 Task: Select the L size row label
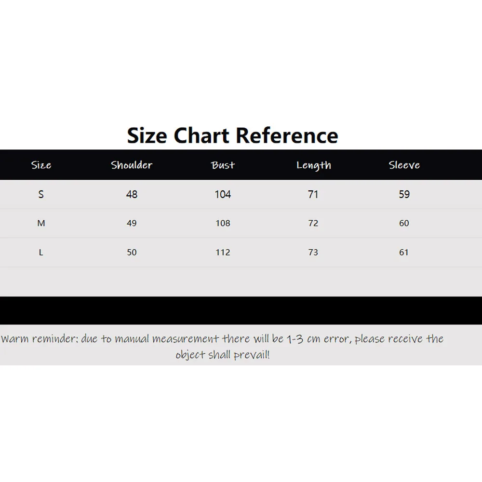pyautogui.click(x=41, y=253)
